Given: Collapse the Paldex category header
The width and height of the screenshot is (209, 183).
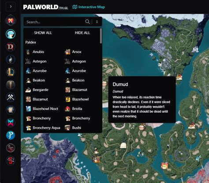Looking at the screenshot, I should point(31,42).
